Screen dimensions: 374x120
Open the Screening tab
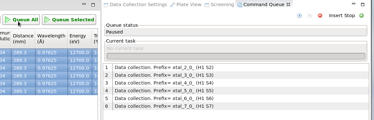pyautogui.click(x=219, y=5)
